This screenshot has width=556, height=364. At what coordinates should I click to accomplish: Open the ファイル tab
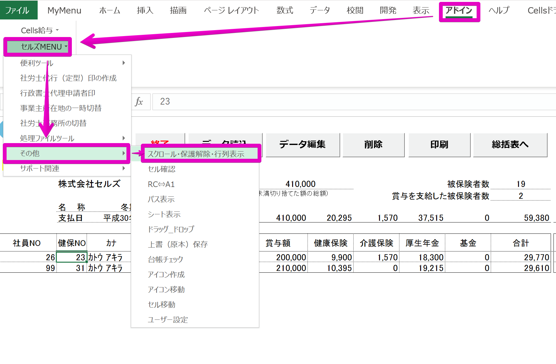pyautogui.click(x=18, y=10)
